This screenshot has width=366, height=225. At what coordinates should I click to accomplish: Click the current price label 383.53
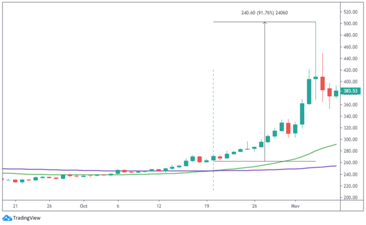[x=350, y=91]
